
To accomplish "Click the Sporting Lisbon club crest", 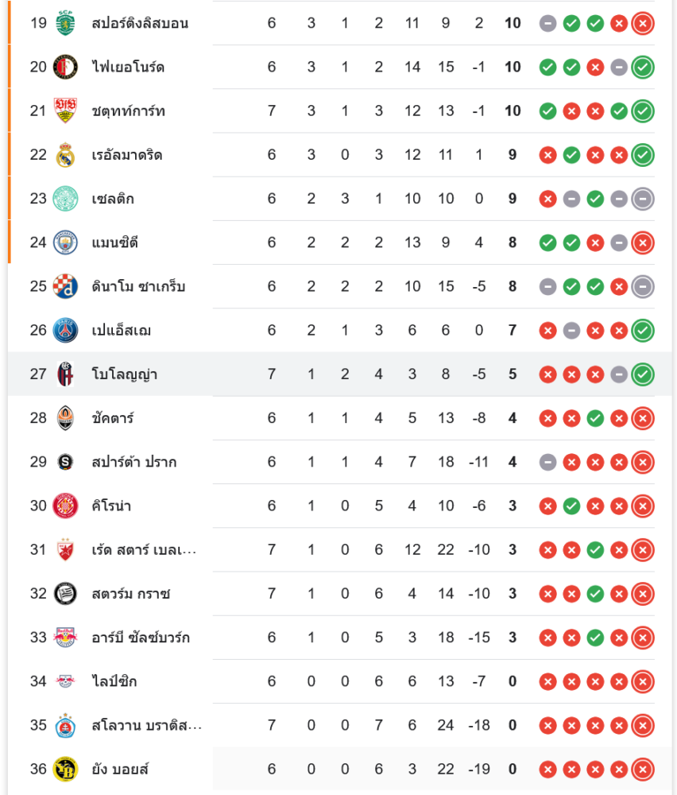I will (65, 23).
